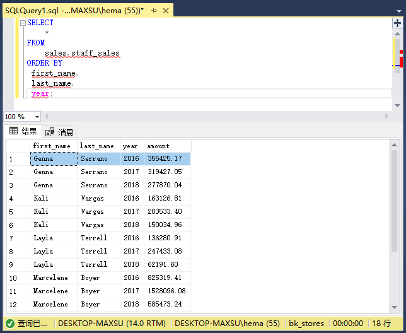Switch to the 结果 results tab

click(x=23, y=131)
